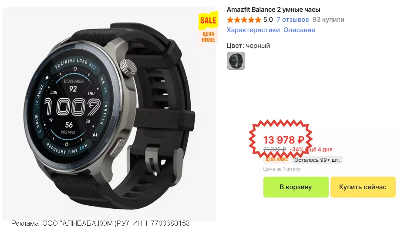This screenshot has height=231, width=401.
Task: Open the Описание section link
Action: [299, 30]
